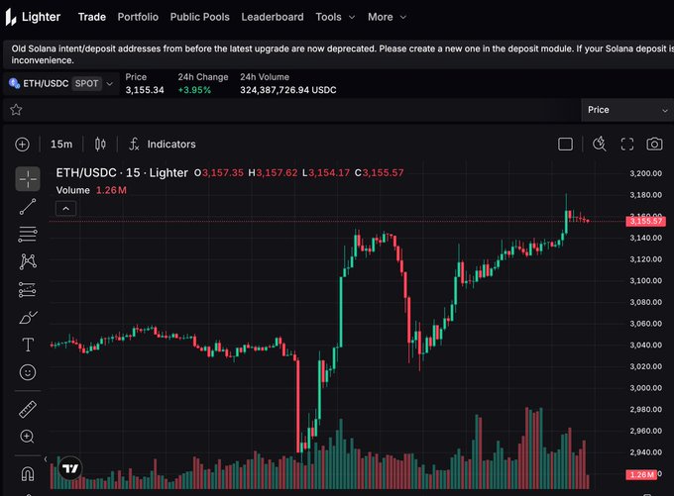Expand the Price dropdown
The height and width of the screenshot is (496, 674).
627,110
